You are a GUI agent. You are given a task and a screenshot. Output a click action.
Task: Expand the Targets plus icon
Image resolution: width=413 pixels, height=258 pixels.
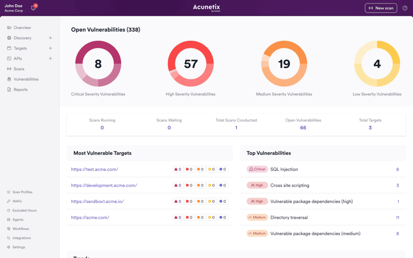click(50, 48)
